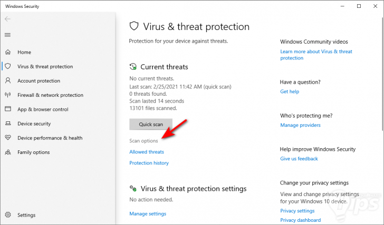
Task: Click the Firewall & network protection icon
Action: (7, 95)
